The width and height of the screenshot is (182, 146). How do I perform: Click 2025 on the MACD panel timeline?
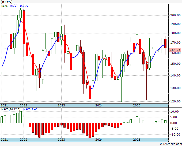click(x=137, y=140)
